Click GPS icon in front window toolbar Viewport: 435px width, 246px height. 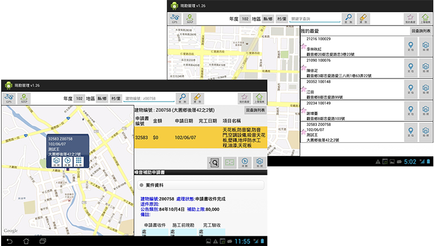9,98
